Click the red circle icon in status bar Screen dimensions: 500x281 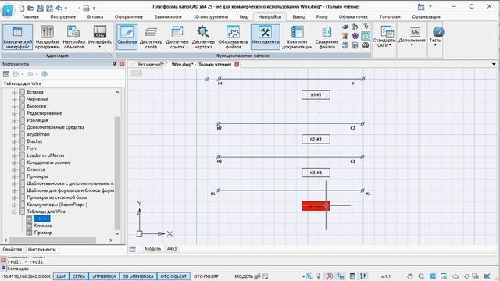(x=330, y=276)
